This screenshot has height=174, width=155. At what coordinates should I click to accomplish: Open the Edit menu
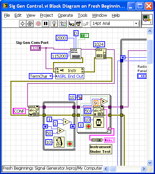tap(18, 15)
